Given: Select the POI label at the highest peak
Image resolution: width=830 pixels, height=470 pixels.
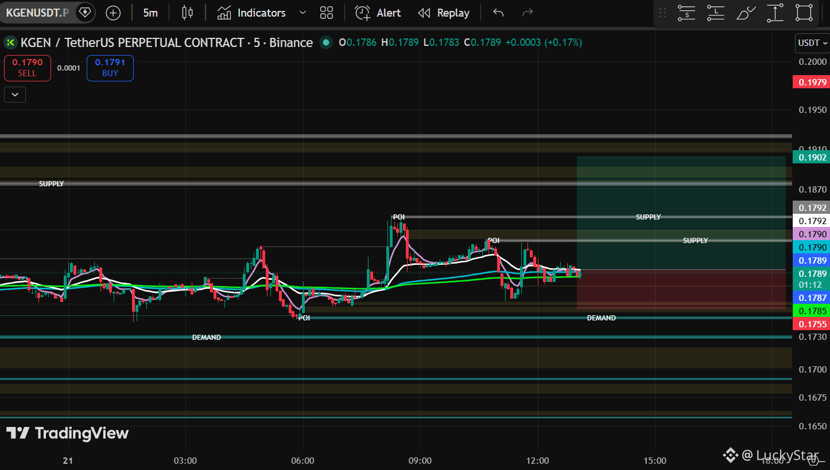Looking at the screenshot, I should (x=398, y=217).
